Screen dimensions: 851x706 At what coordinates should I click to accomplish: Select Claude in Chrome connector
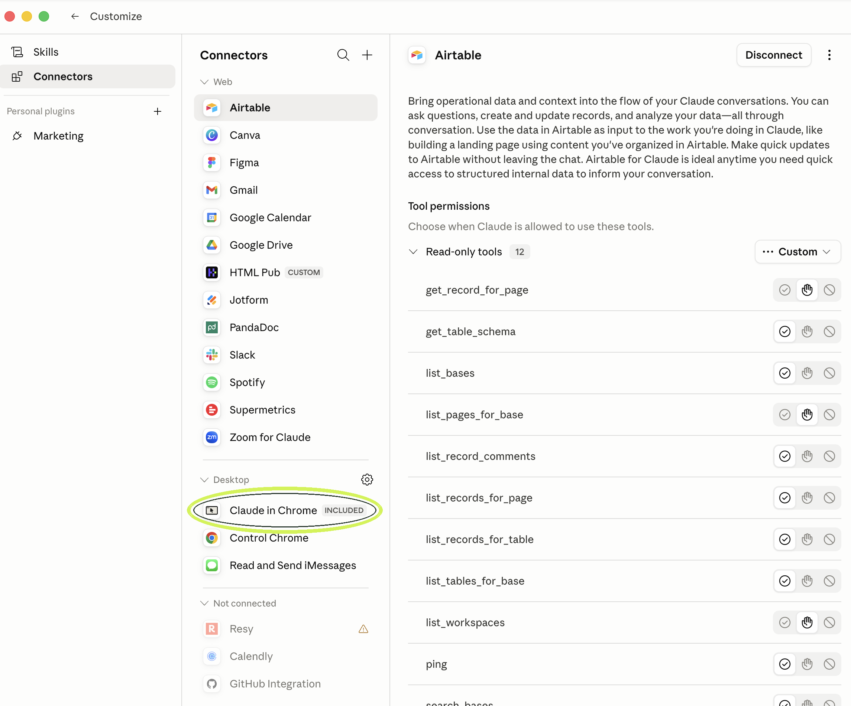(286, 510)
